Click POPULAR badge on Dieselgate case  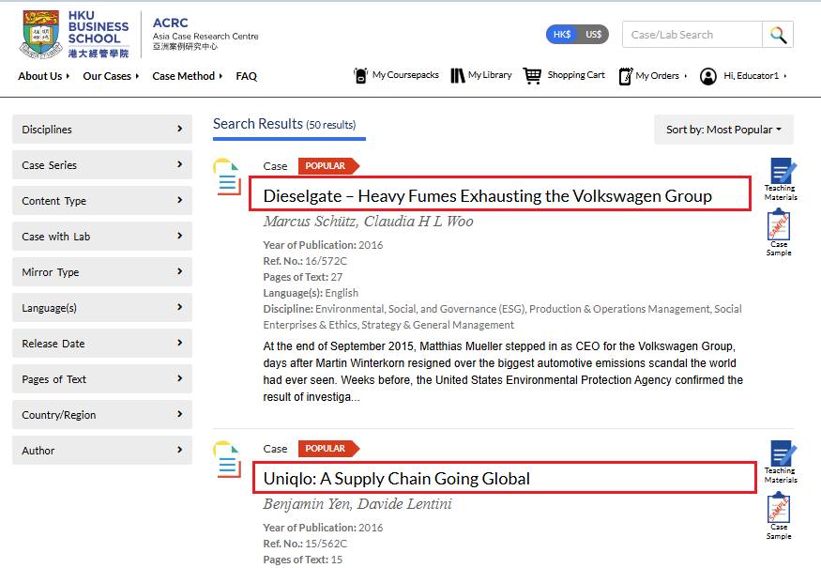coord(328,166)
